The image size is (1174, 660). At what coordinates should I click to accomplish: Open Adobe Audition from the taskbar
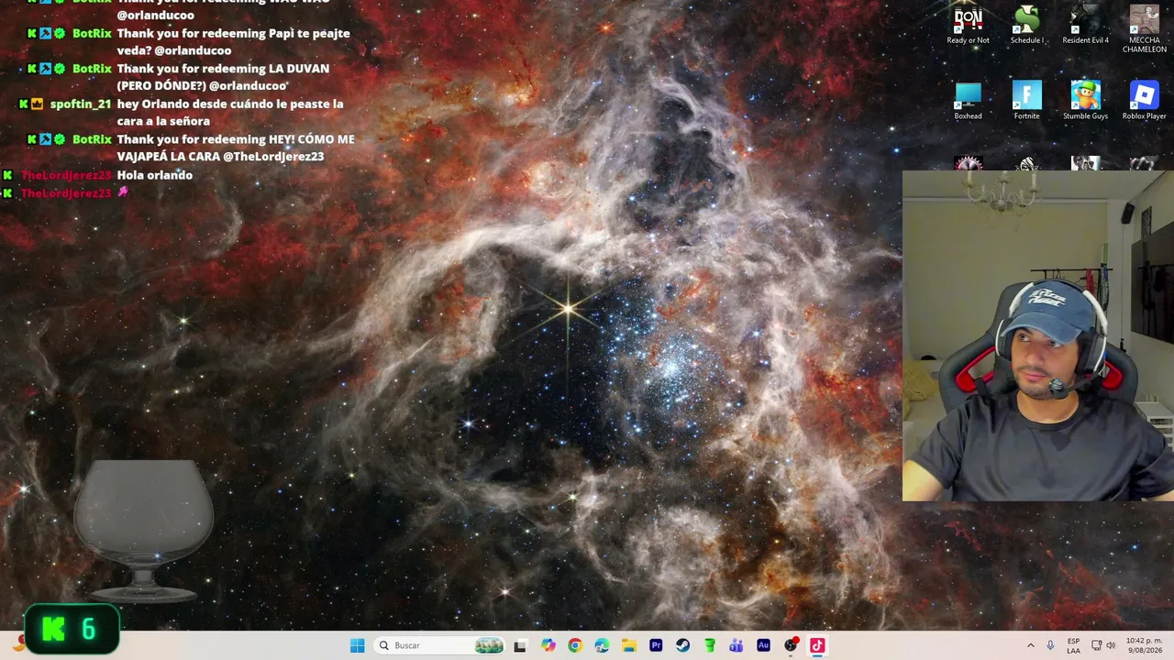click(x=763, y=645)
